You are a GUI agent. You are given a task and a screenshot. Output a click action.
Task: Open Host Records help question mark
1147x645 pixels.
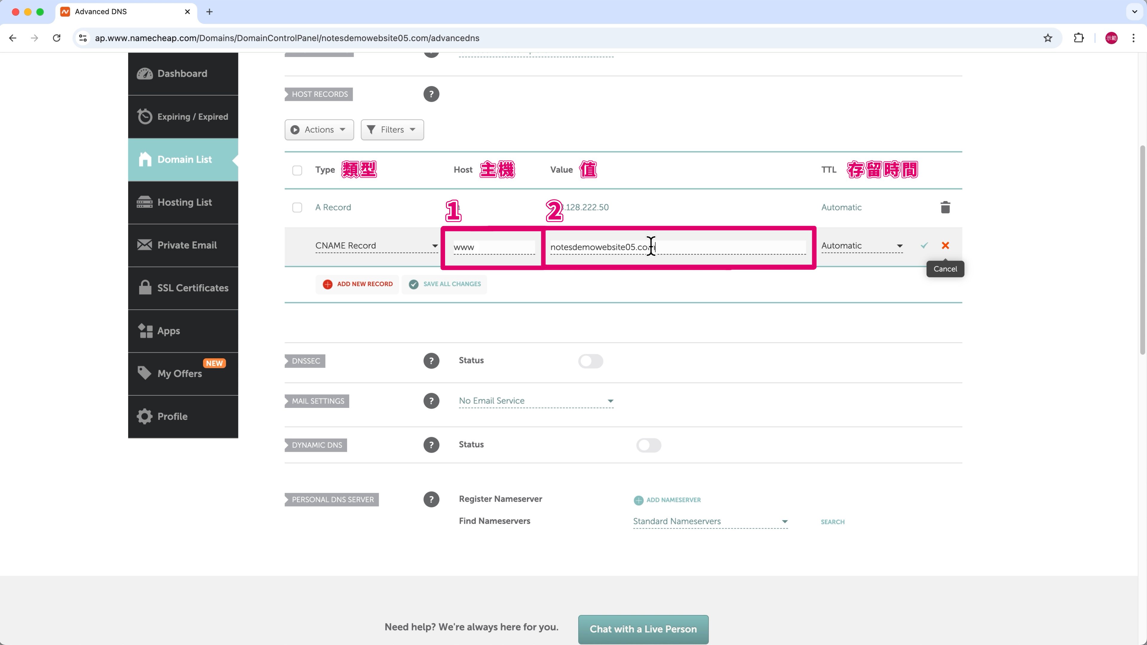[x=430, y=94]
